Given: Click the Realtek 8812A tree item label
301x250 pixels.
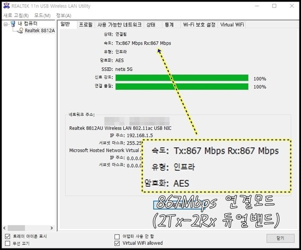Looking at the screenshot, I should click(40, 31).
